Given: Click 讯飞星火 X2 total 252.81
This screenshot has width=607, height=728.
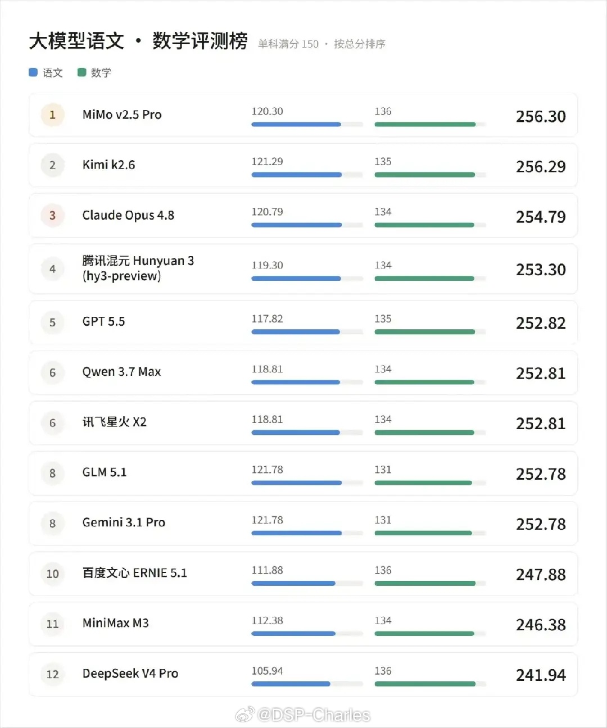Looking at the screenshot, I should (x=541, y=424).
